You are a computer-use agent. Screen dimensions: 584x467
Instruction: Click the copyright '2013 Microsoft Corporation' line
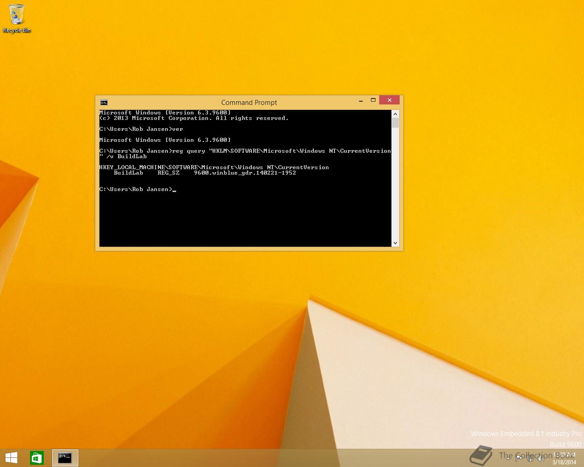(x=194, y=118)
